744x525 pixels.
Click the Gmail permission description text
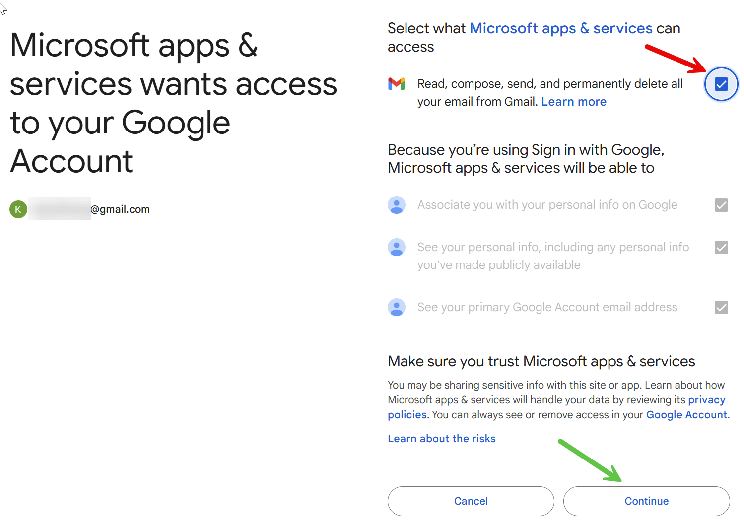tap(550, 93)
